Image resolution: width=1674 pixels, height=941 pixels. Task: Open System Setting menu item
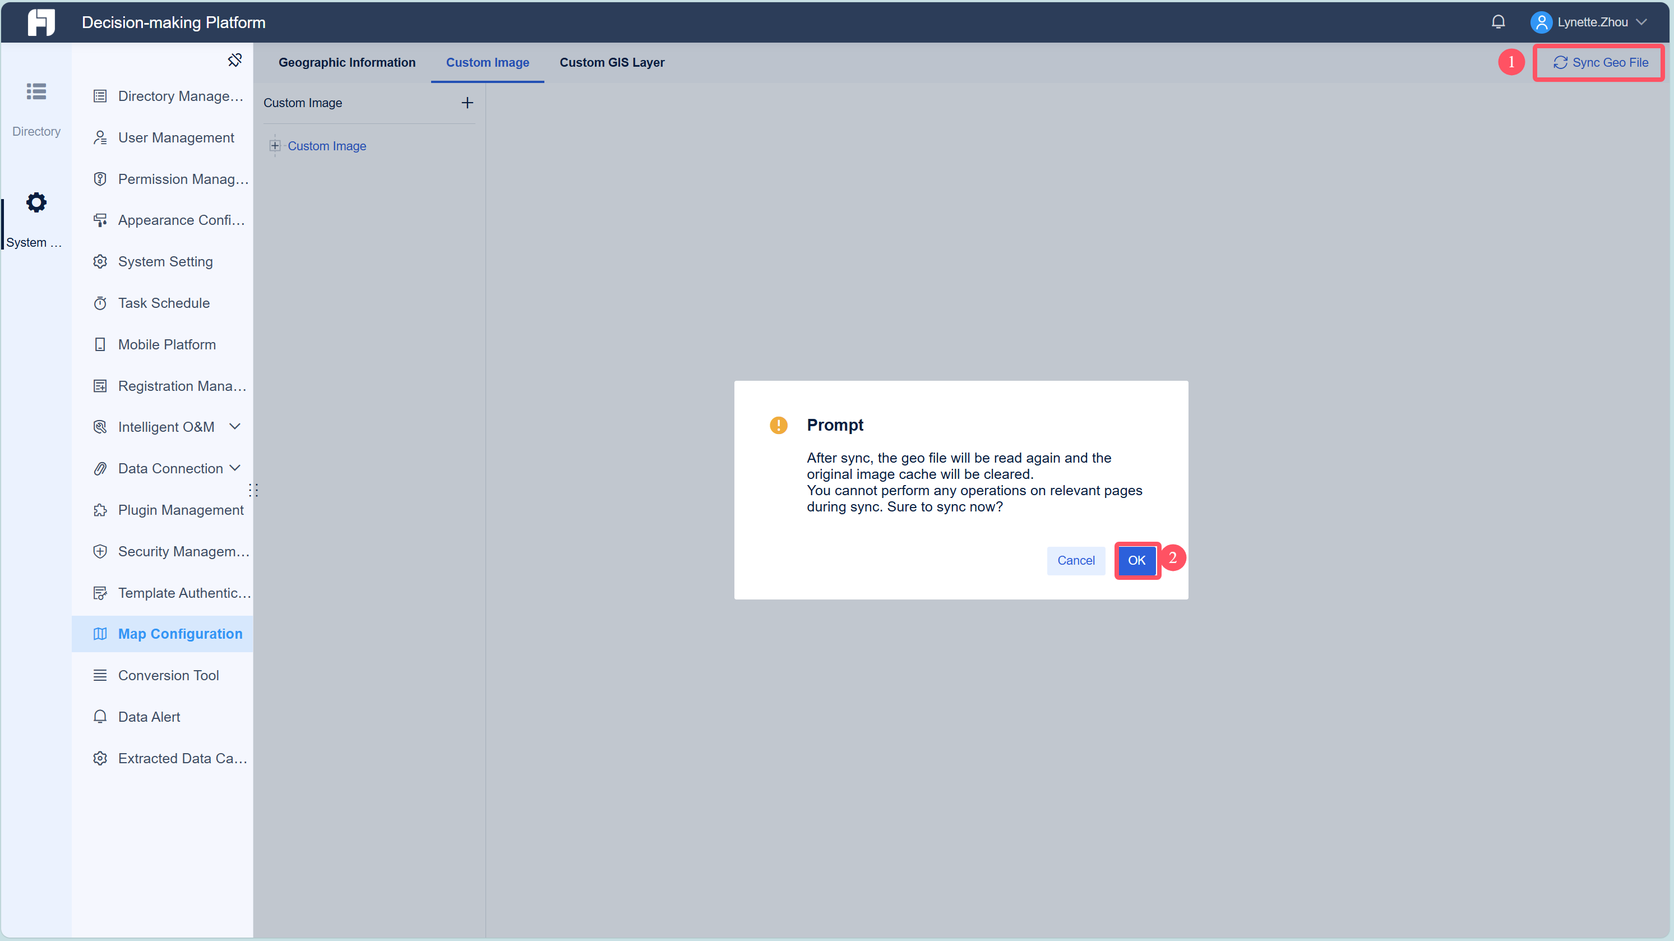[163, 261]
